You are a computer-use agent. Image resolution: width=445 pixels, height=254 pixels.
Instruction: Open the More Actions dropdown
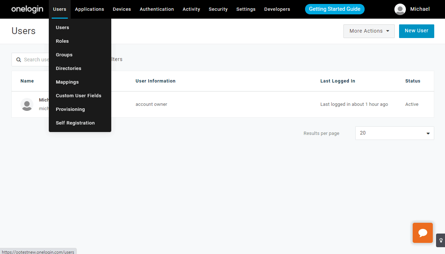tap(369, 31)
